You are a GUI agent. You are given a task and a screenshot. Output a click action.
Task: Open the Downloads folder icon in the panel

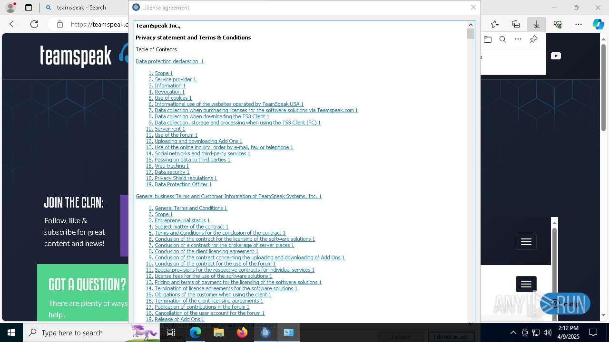coord(488,39)
